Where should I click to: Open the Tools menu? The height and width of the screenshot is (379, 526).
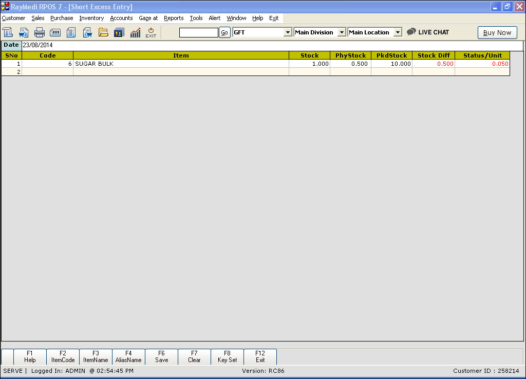pyautogui.click(x=196, y=18)
